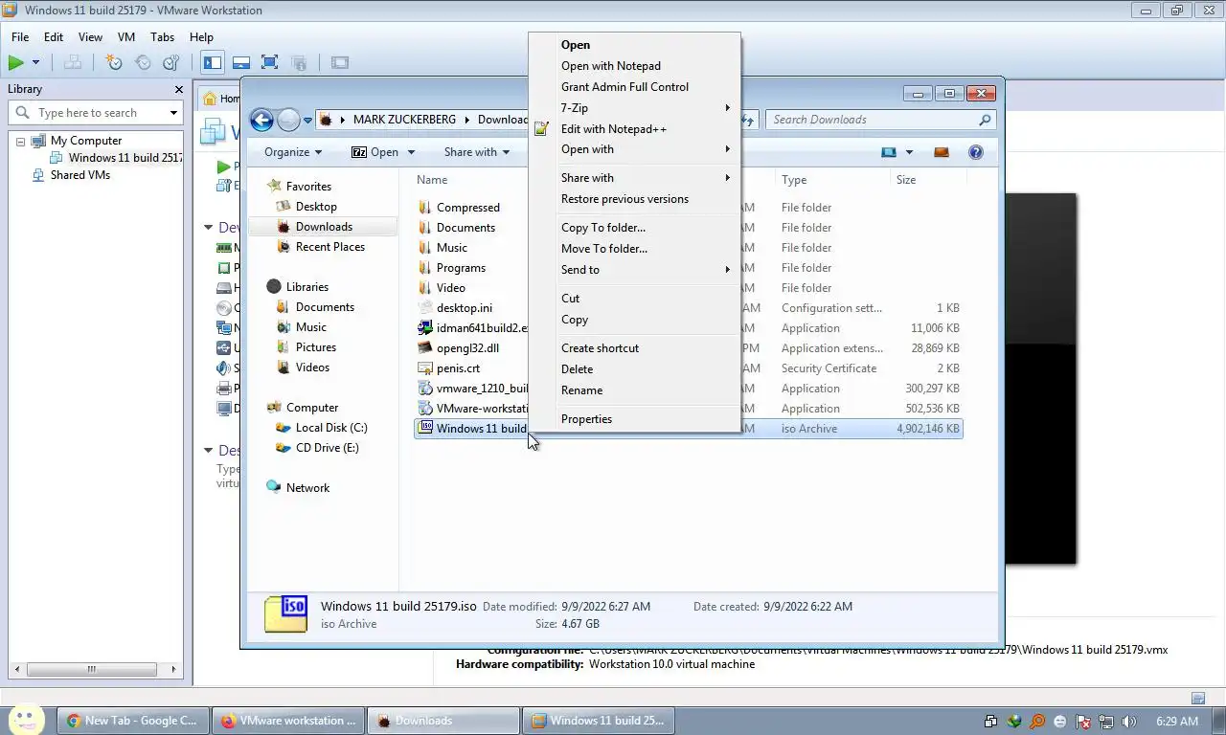Viewport: 1226px width, 735px height.
Task: Refresh the Downloads address bar
Action: click(x=748, y=120)
